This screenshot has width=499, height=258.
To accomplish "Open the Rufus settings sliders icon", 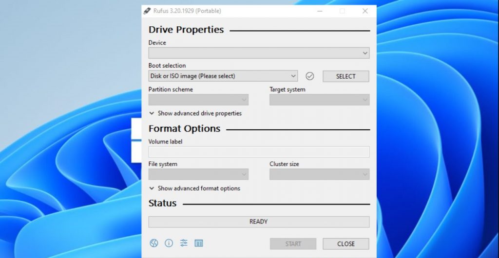I will pyautogui.click(x=184, y=243).
